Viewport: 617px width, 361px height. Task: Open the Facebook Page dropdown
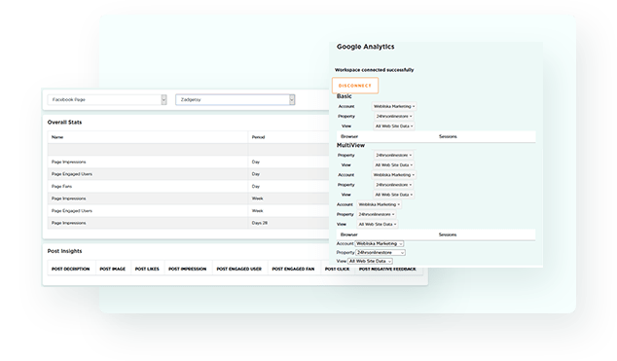[107, 100]
